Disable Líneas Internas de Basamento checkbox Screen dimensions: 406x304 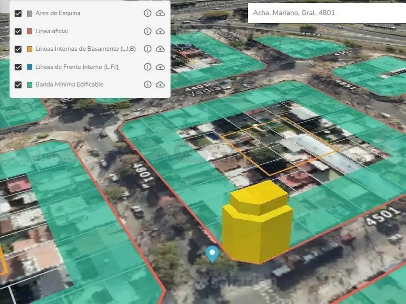pos(18,49)
